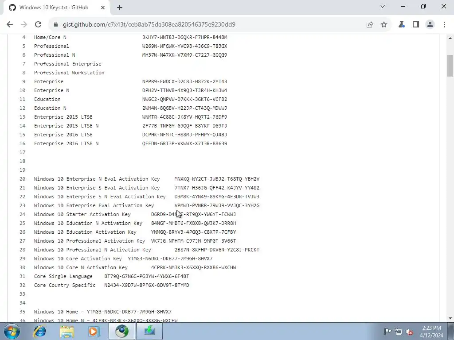Image resolution: width=454 pixels, height=340 pixels.
Task: Click 'Windows 10 Core Activation Key' text on line 29
Action: (x=78, y=259)
